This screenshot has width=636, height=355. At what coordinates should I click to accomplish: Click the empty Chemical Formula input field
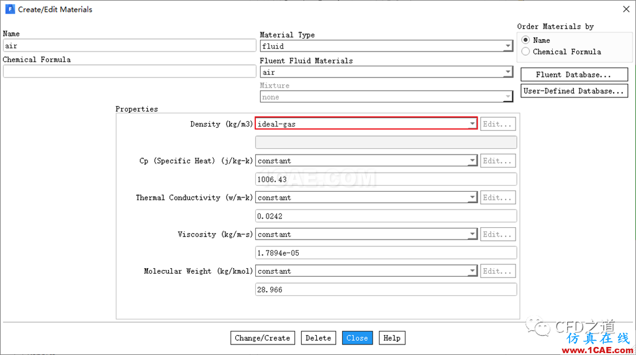click(x=129, y=71)
